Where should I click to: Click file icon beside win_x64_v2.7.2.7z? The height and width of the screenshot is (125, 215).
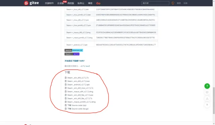(66, 78)
